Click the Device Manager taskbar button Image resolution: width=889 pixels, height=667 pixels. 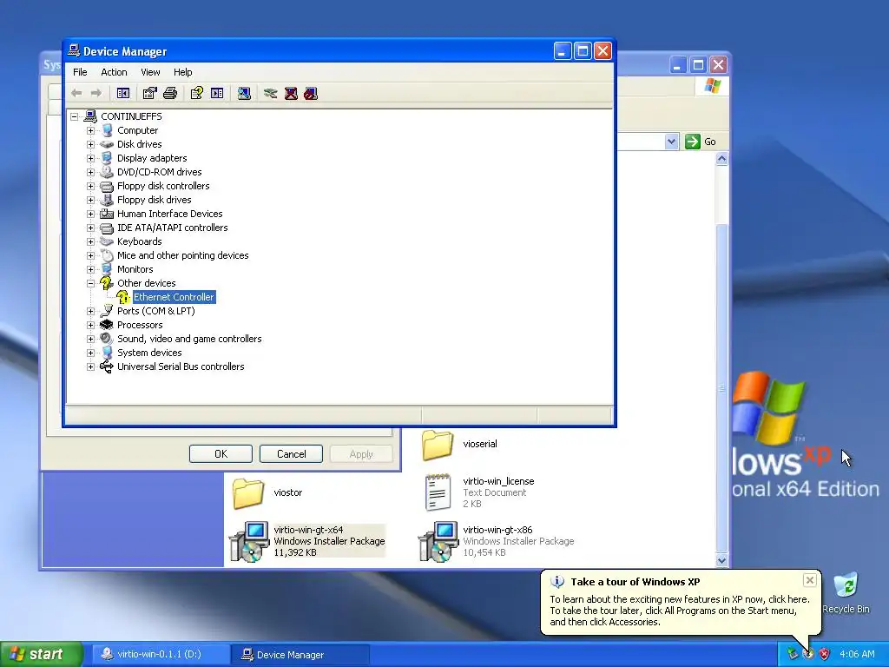300,655
